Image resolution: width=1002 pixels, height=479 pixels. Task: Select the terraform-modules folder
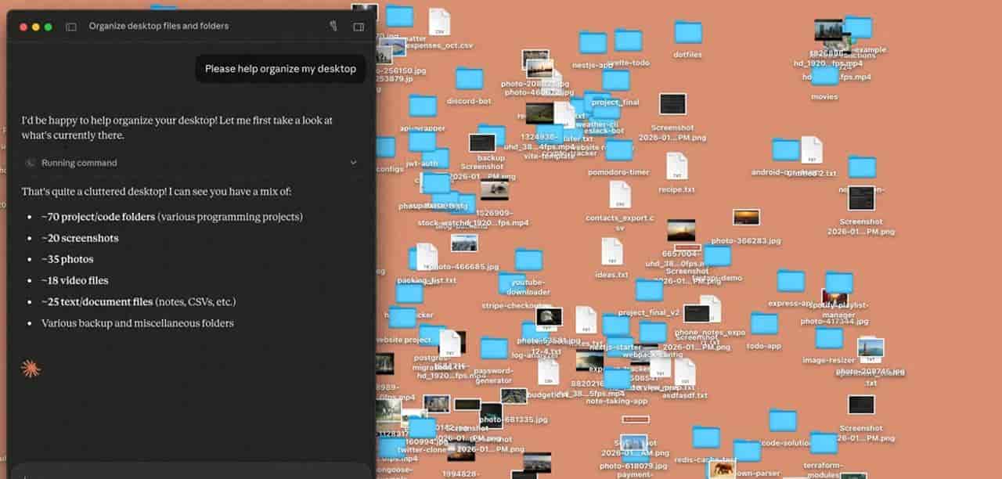pyautogui.click(x=824, y=443)
